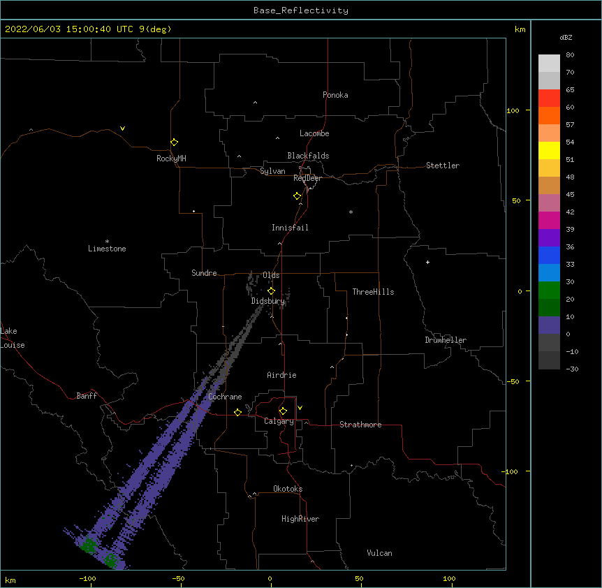
Task: Click the HighRiver city label
Action: click(300, 519)
